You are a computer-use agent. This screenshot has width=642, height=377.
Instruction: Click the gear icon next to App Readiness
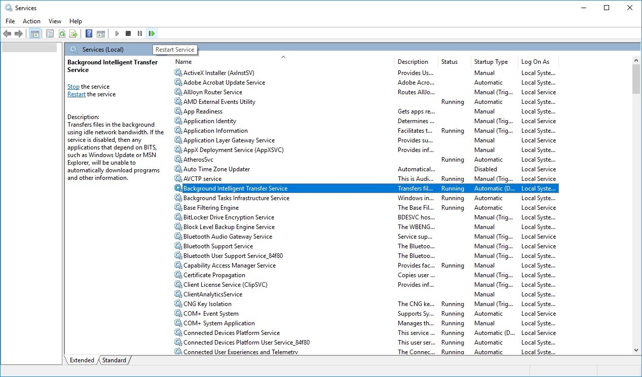[x=178, y=111]
